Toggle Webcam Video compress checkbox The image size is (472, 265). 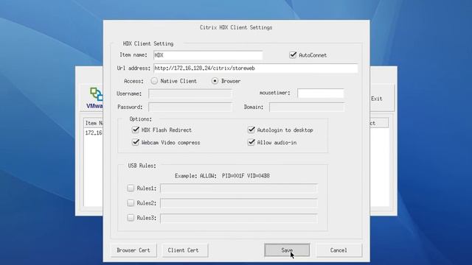click(136, 142)
